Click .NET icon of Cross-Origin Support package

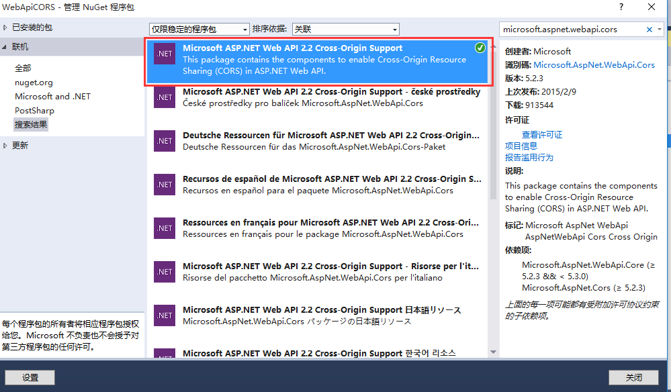pyautogui.click(x=165, y=54)
